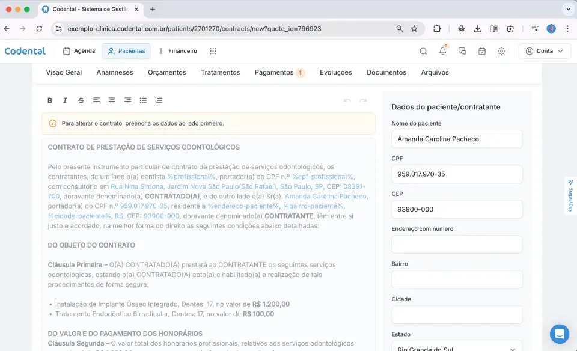Open a new browser tab
Viewport: 577px width, 351px height.
pos(153,9)
